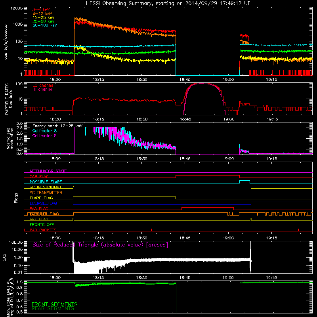
Task: Click the red '3-6 keV' legend entry
Action: pos(41,10)
